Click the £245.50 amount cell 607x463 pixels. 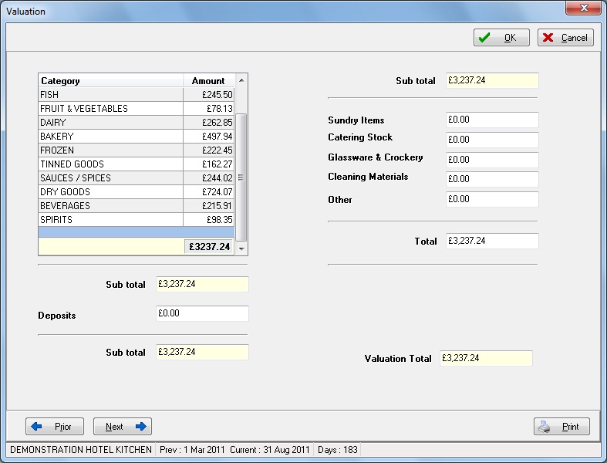(x=209, y=95)
